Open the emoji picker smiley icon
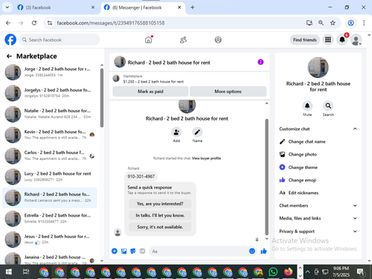Image resolution: width=372 pixels, height=279 pixels. tap(252, 251)
